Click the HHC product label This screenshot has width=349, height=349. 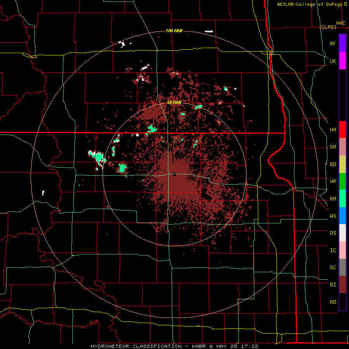tap(340, 23)
